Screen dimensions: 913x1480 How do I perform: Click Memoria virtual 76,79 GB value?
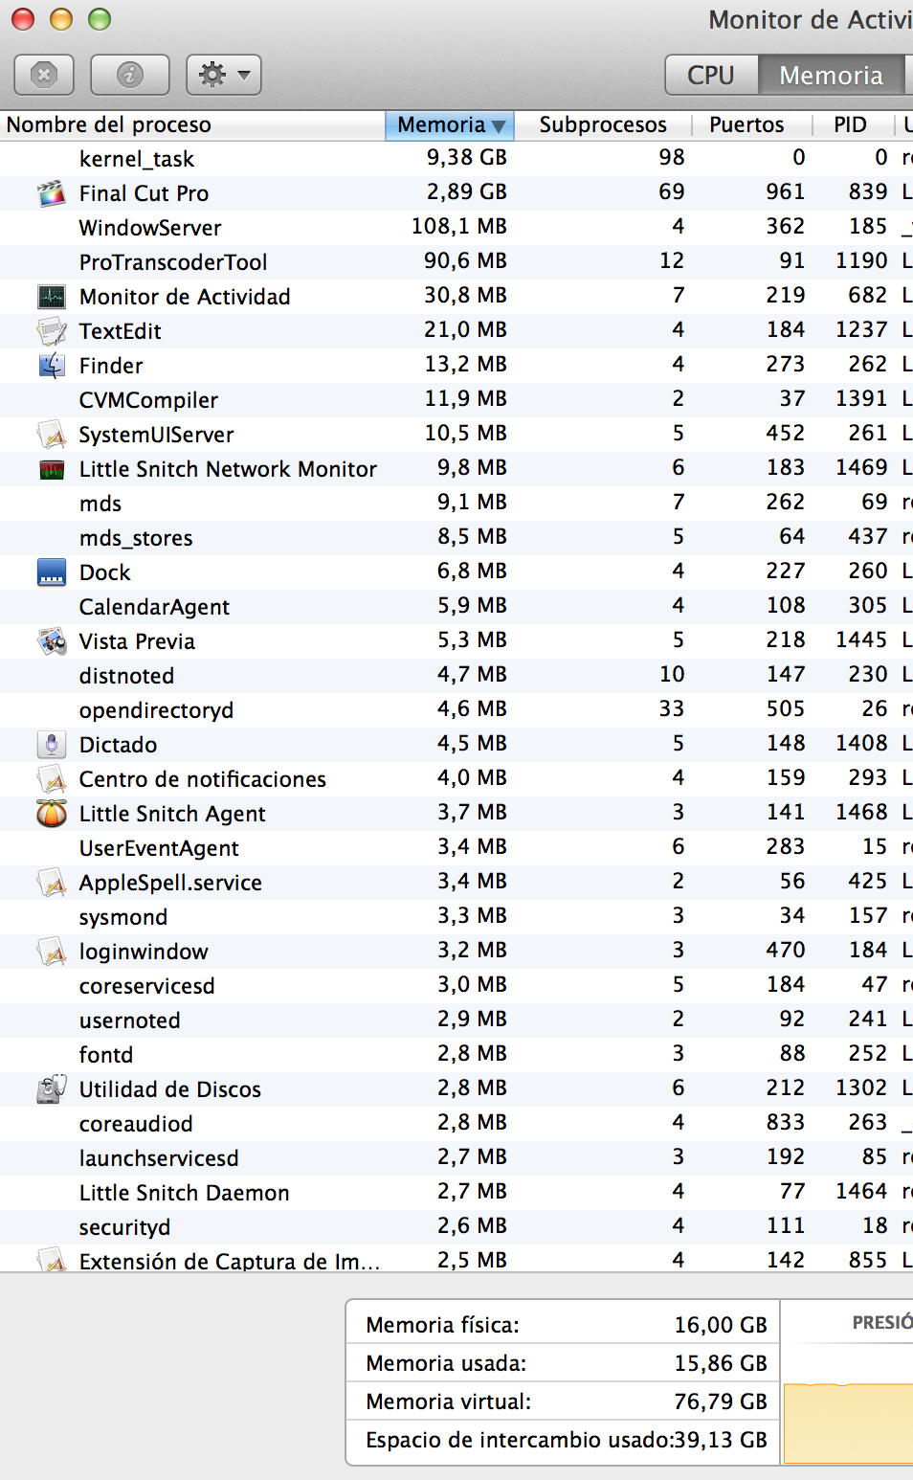721,1402
